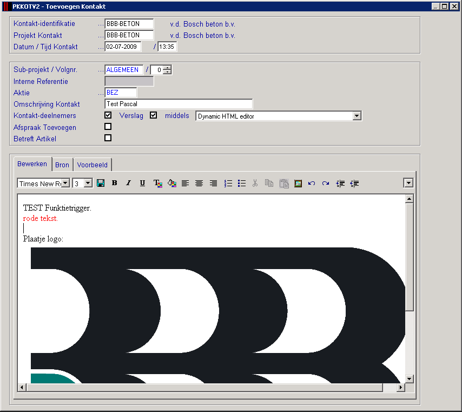Click the Insert image icon

point(298,184)
